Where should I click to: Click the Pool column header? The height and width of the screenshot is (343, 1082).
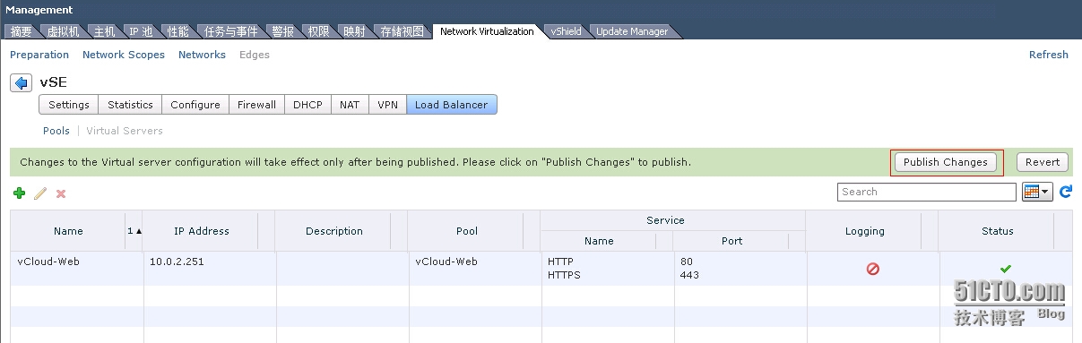467,231
